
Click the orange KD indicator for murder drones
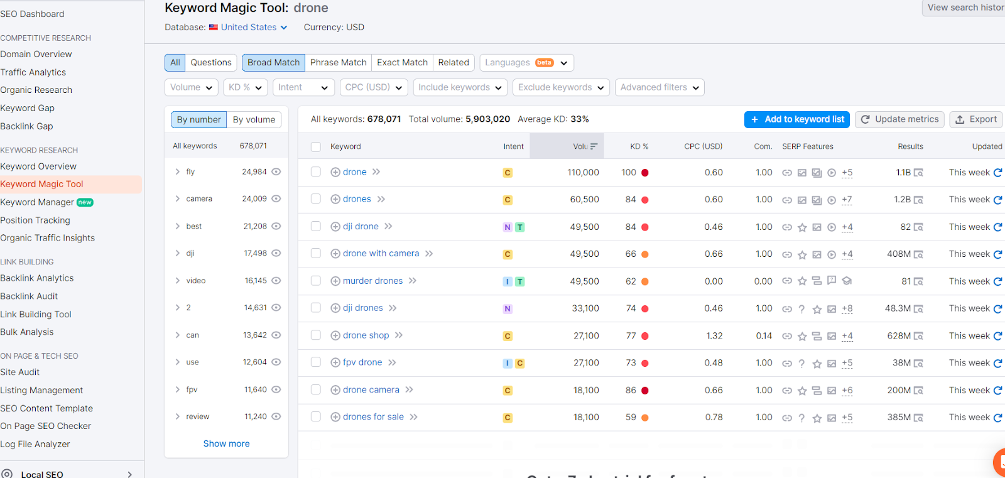point(645,282)
